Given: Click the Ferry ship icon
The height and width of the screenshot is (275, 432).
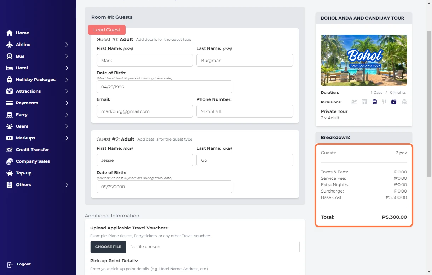Looking at the screenshot, I should coord(10,115).
